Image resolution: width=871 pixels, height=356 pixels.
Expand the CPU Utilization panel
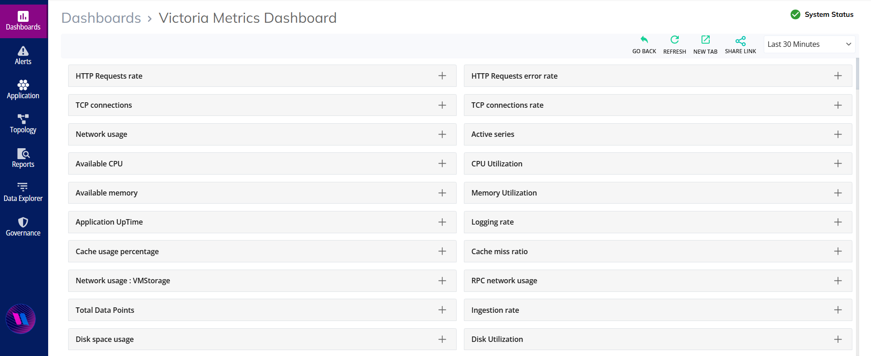(x=838, y=164)
